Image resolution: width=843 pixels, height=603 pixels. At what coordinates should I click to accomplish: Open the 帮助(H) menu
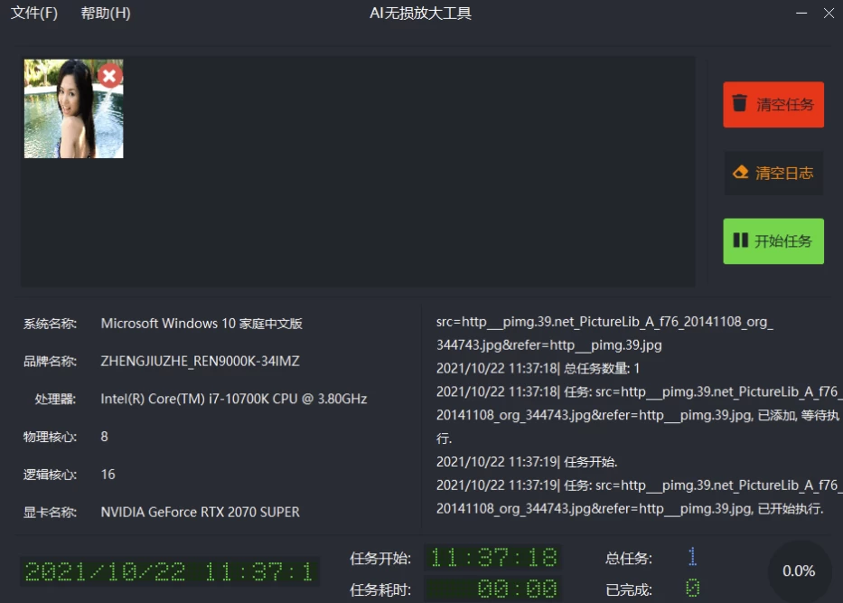pos(106,14)
